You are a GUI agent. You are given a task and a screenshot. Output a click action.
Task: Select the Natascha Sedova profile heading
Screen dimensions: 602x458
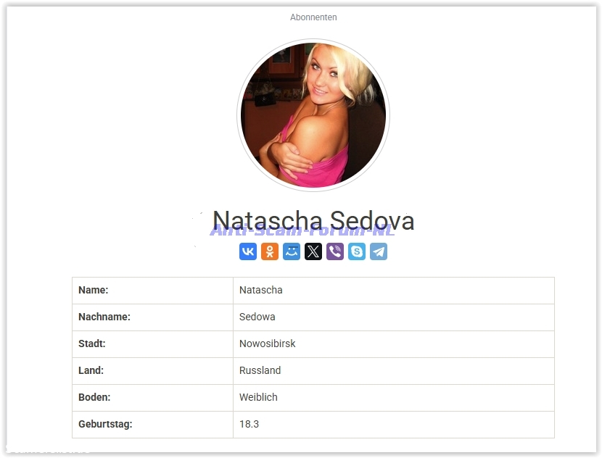pyautogui.click(x=313, y=220)
